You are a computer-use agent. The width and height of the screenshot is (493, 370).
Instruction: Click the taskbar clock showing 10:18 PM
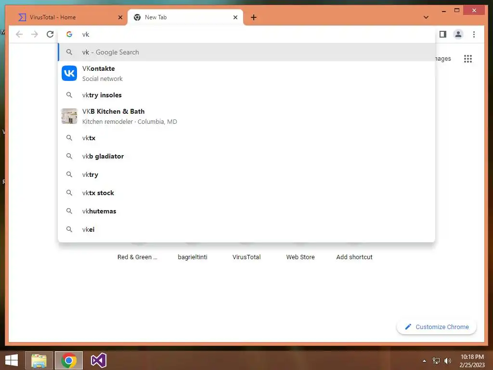(x=472, y=361)
